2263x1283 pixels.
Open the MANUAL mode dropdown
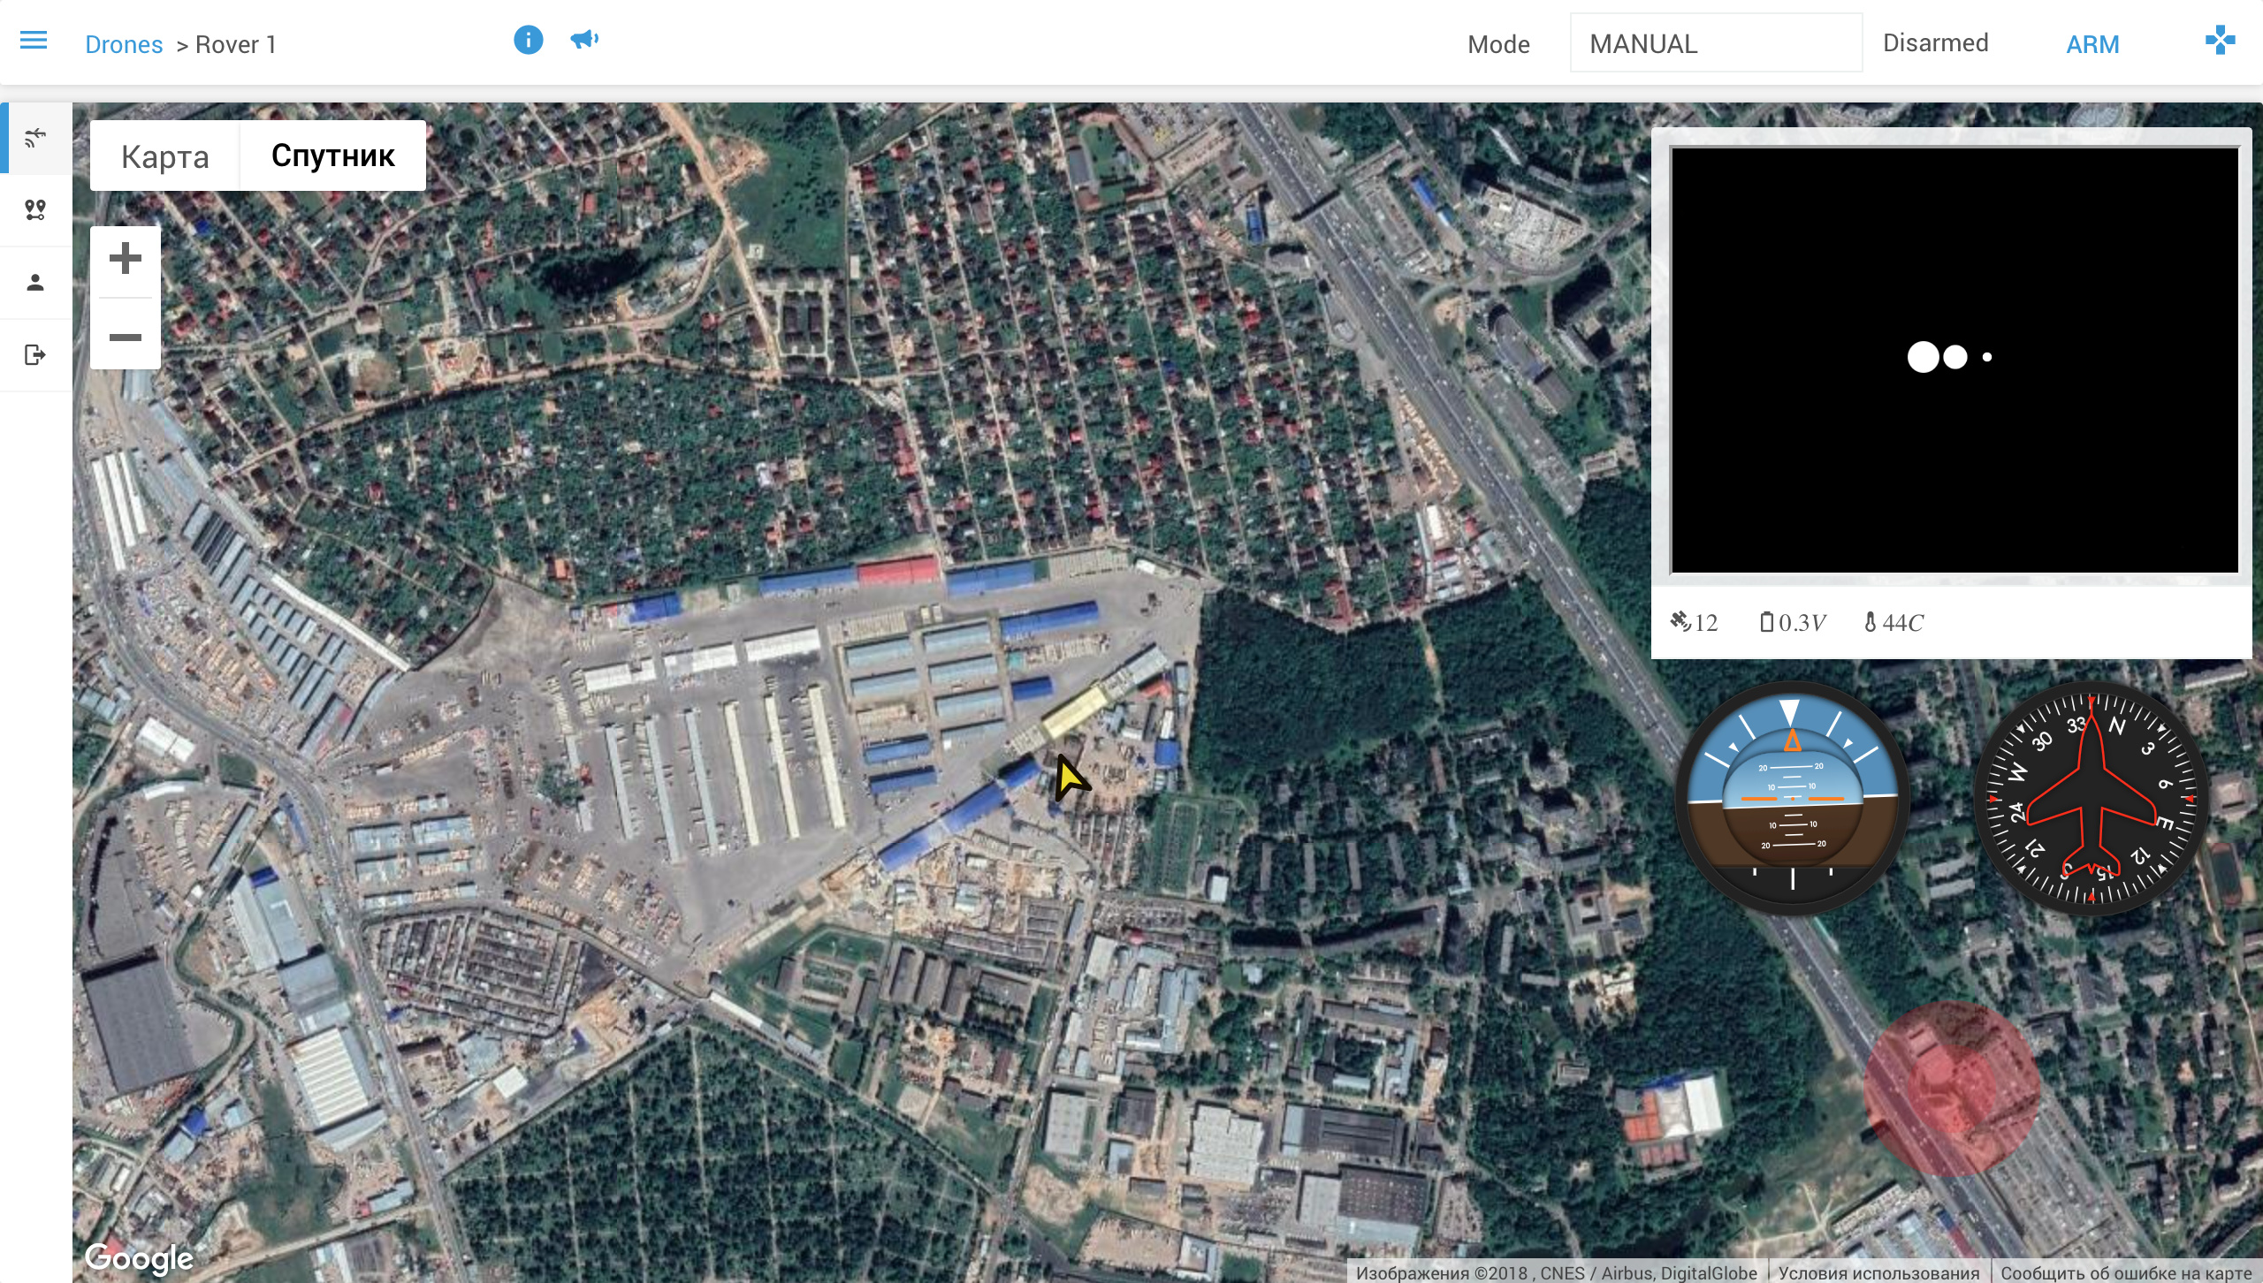1716,43
